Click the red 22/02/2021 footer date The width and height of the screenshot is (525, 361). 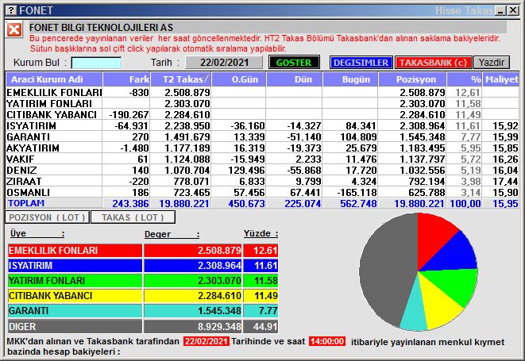click(207, 341)
